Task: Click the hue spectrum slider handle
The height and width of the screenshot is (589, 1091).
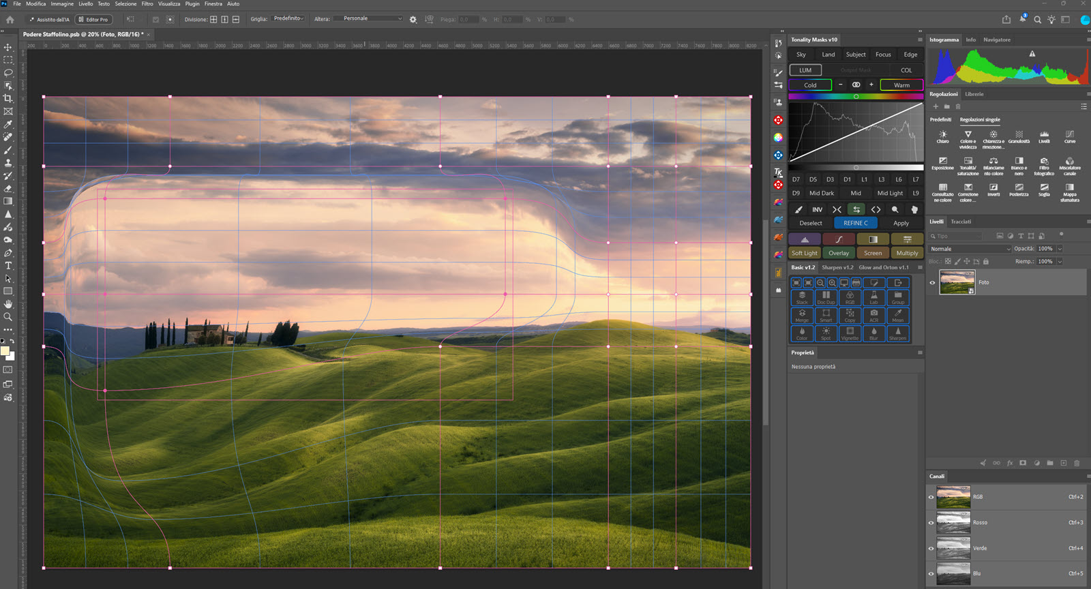Action: tap(856, 97)
